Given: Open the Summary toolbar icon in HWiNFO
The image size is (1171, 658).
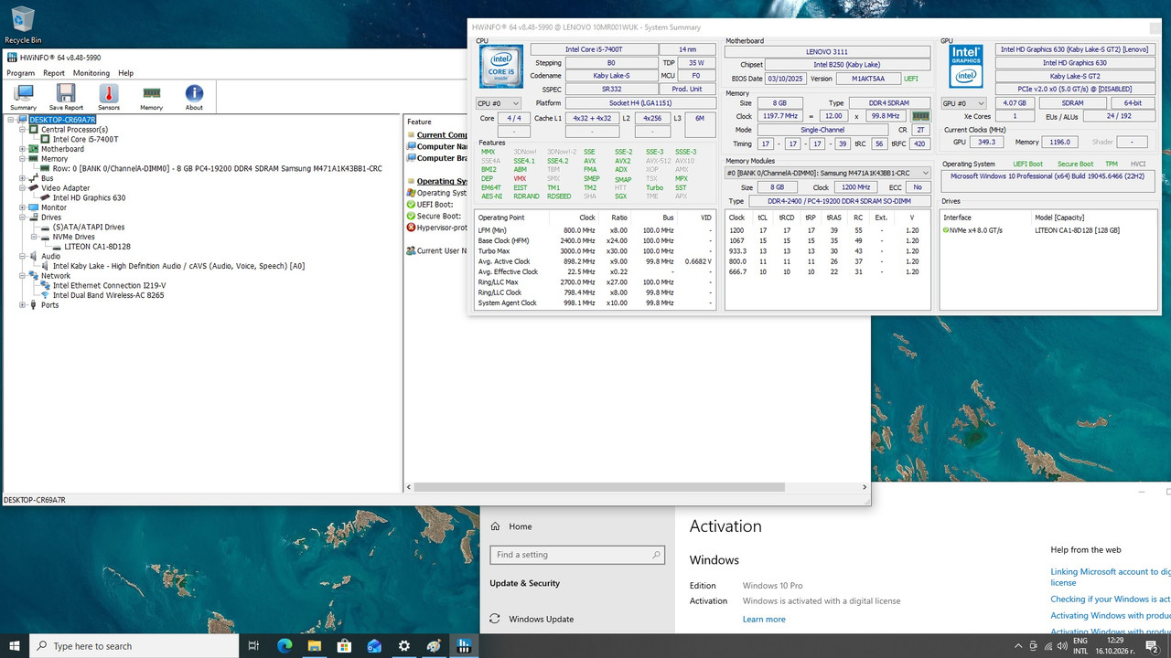Looking at the screenshot, I should pos(23,97).
